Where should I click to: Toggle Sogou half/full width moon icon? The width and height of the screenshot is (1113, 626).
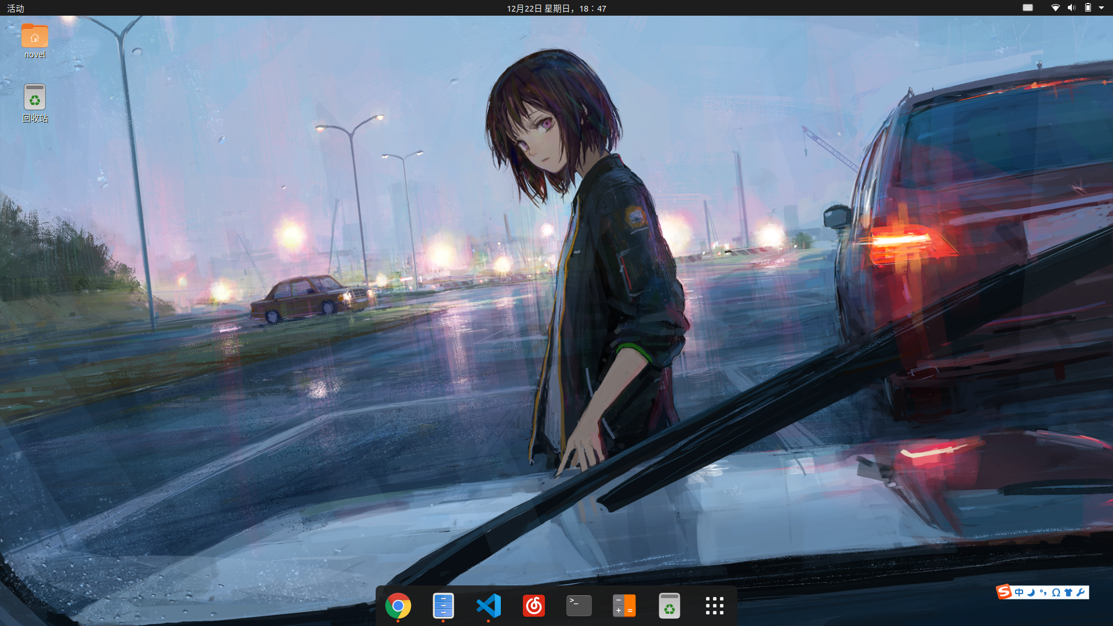[1031, 592]
